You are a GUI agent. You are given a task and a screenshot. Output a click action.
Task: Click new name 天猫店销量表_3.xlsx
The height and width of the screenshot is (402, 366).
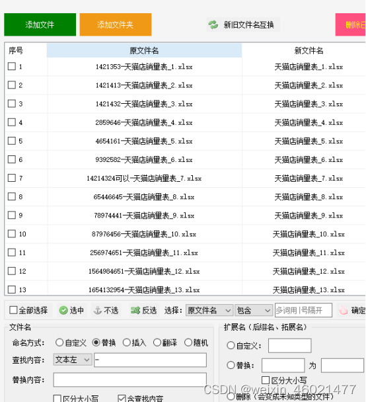(x=309, y=104)
